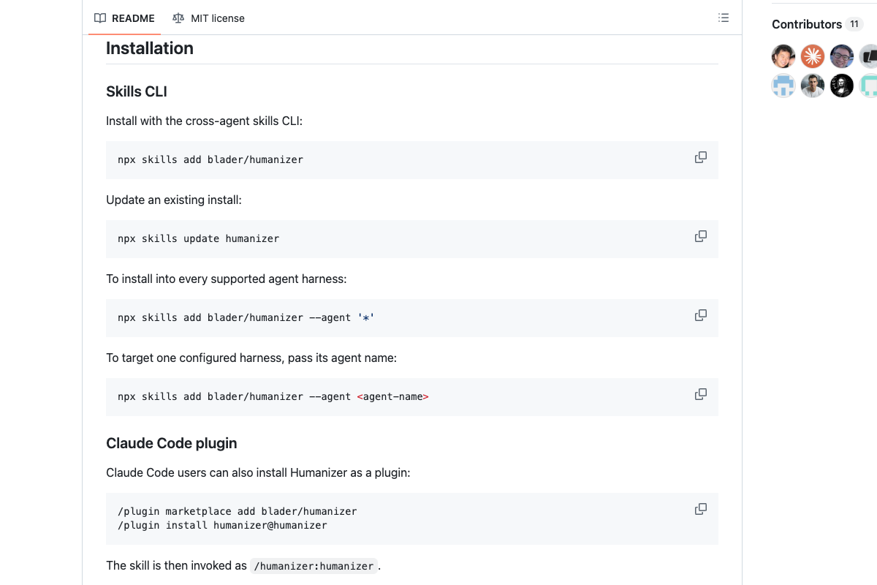Image resolution: width=877 pixels, height=585 pixels.
Task: Click the '*' argument in agent command
Action: pos(366,317)
